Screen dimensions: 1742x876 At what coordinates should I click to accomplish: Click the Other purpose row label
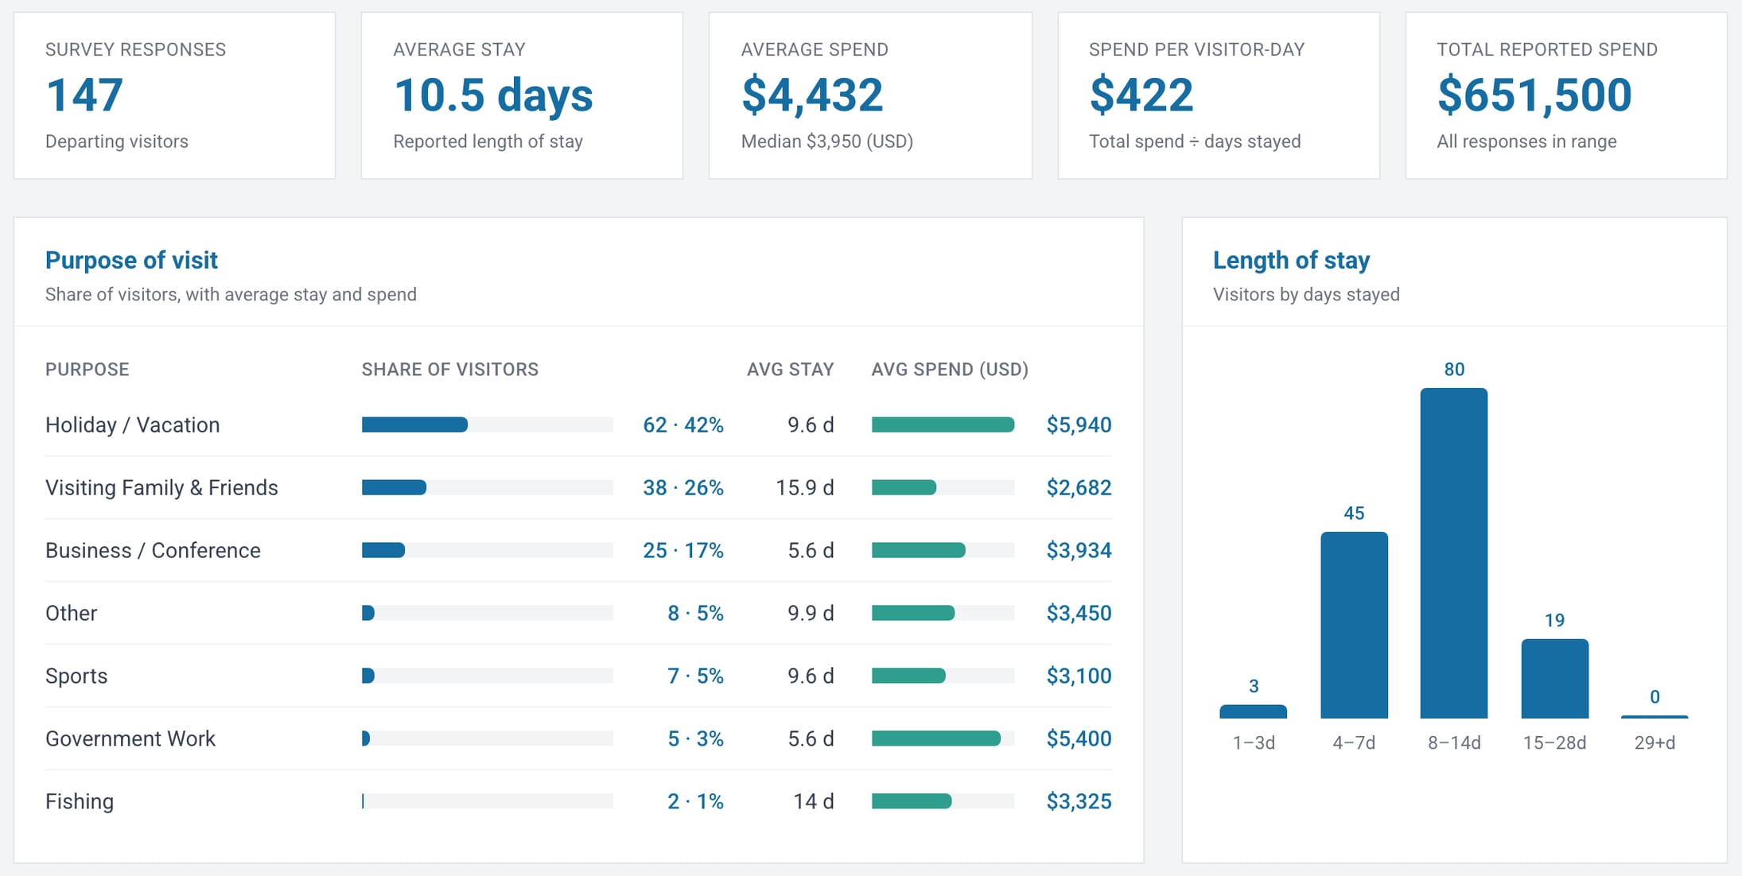tap(72, 614)
